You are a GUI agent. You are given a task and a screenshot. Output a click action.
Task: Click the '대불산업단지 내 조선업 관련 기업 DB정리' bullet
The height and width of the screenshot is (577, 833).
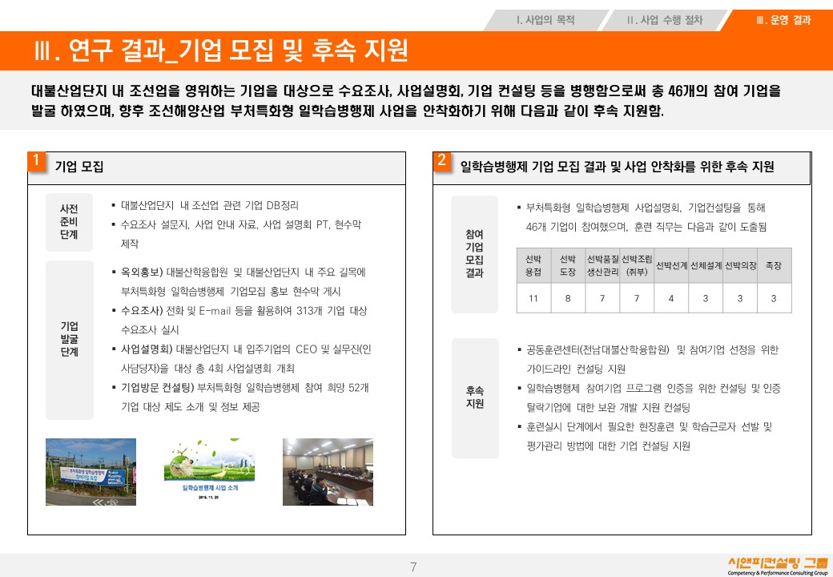click(209, 206)
